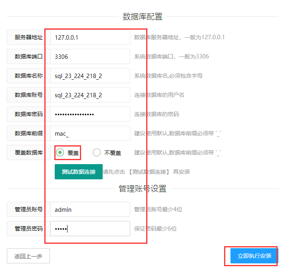
Task: Click the 覆盖数据库 label box
Action: (x=29, y=153)
